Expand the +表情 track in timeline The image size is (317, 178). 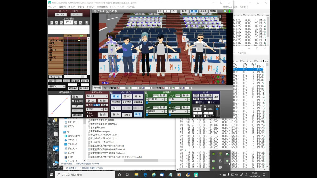pyautogui.click(x=49, y=43)
